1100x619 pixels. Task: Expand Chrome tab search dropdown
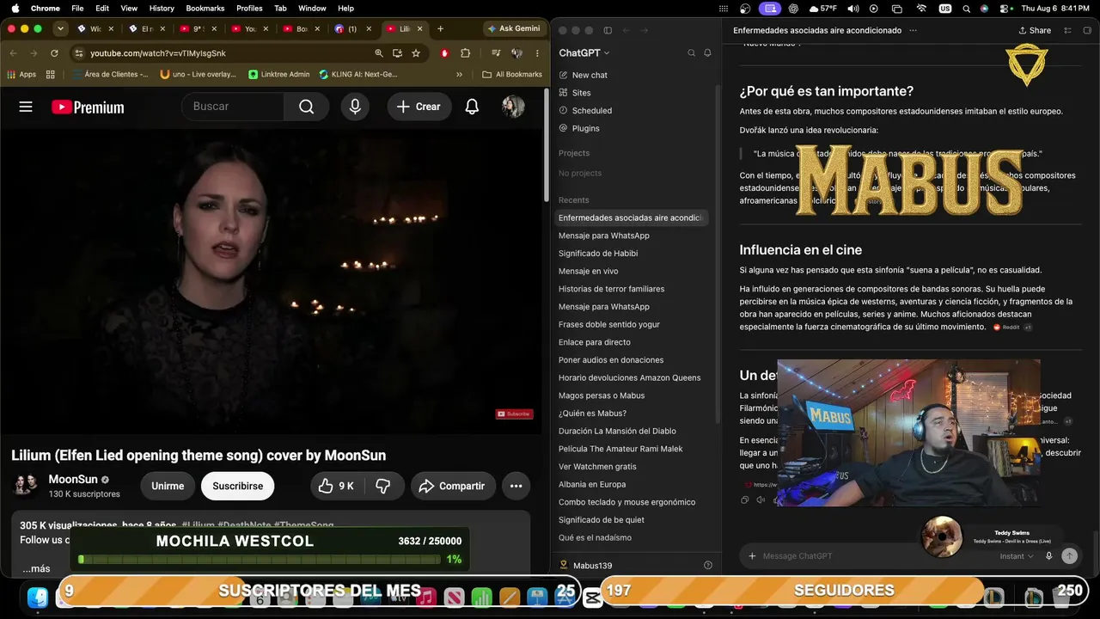60,28
